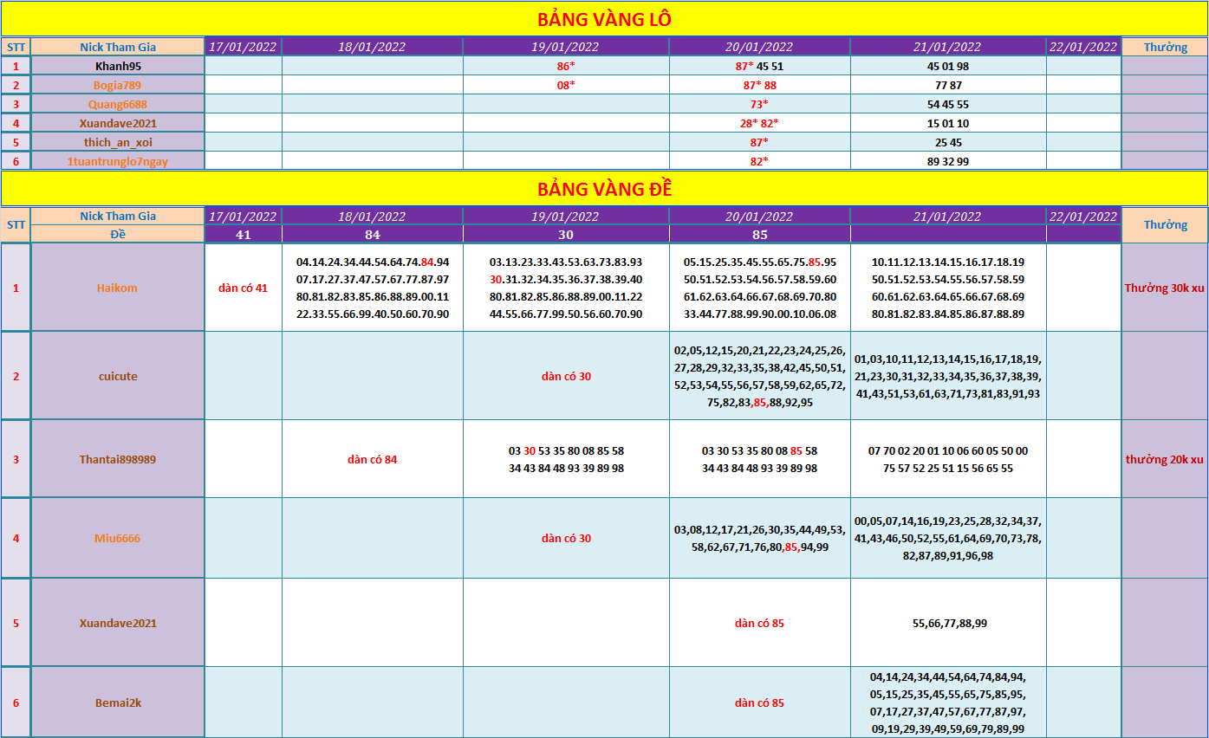
Task: Select the cell reading 25 45
Action: [x=948, y=142]
